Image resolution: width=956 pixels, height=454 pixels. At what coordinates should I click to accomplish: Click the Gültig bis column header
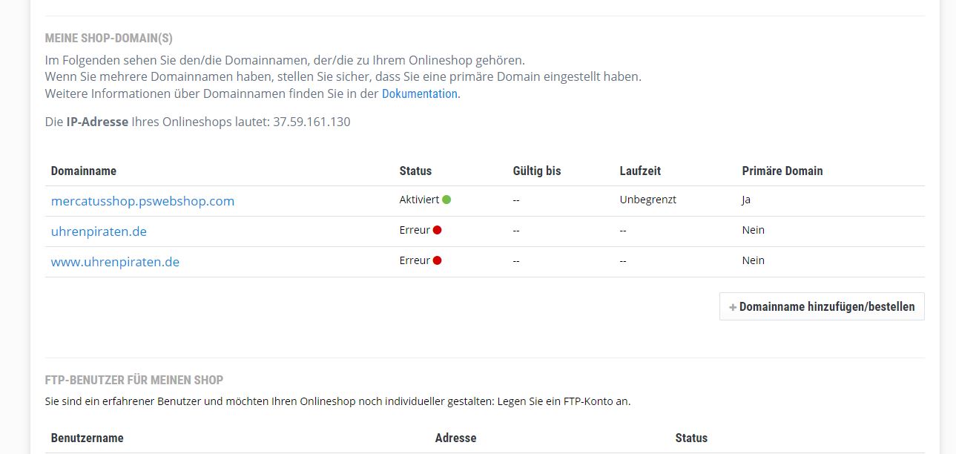tap(537, 171)
